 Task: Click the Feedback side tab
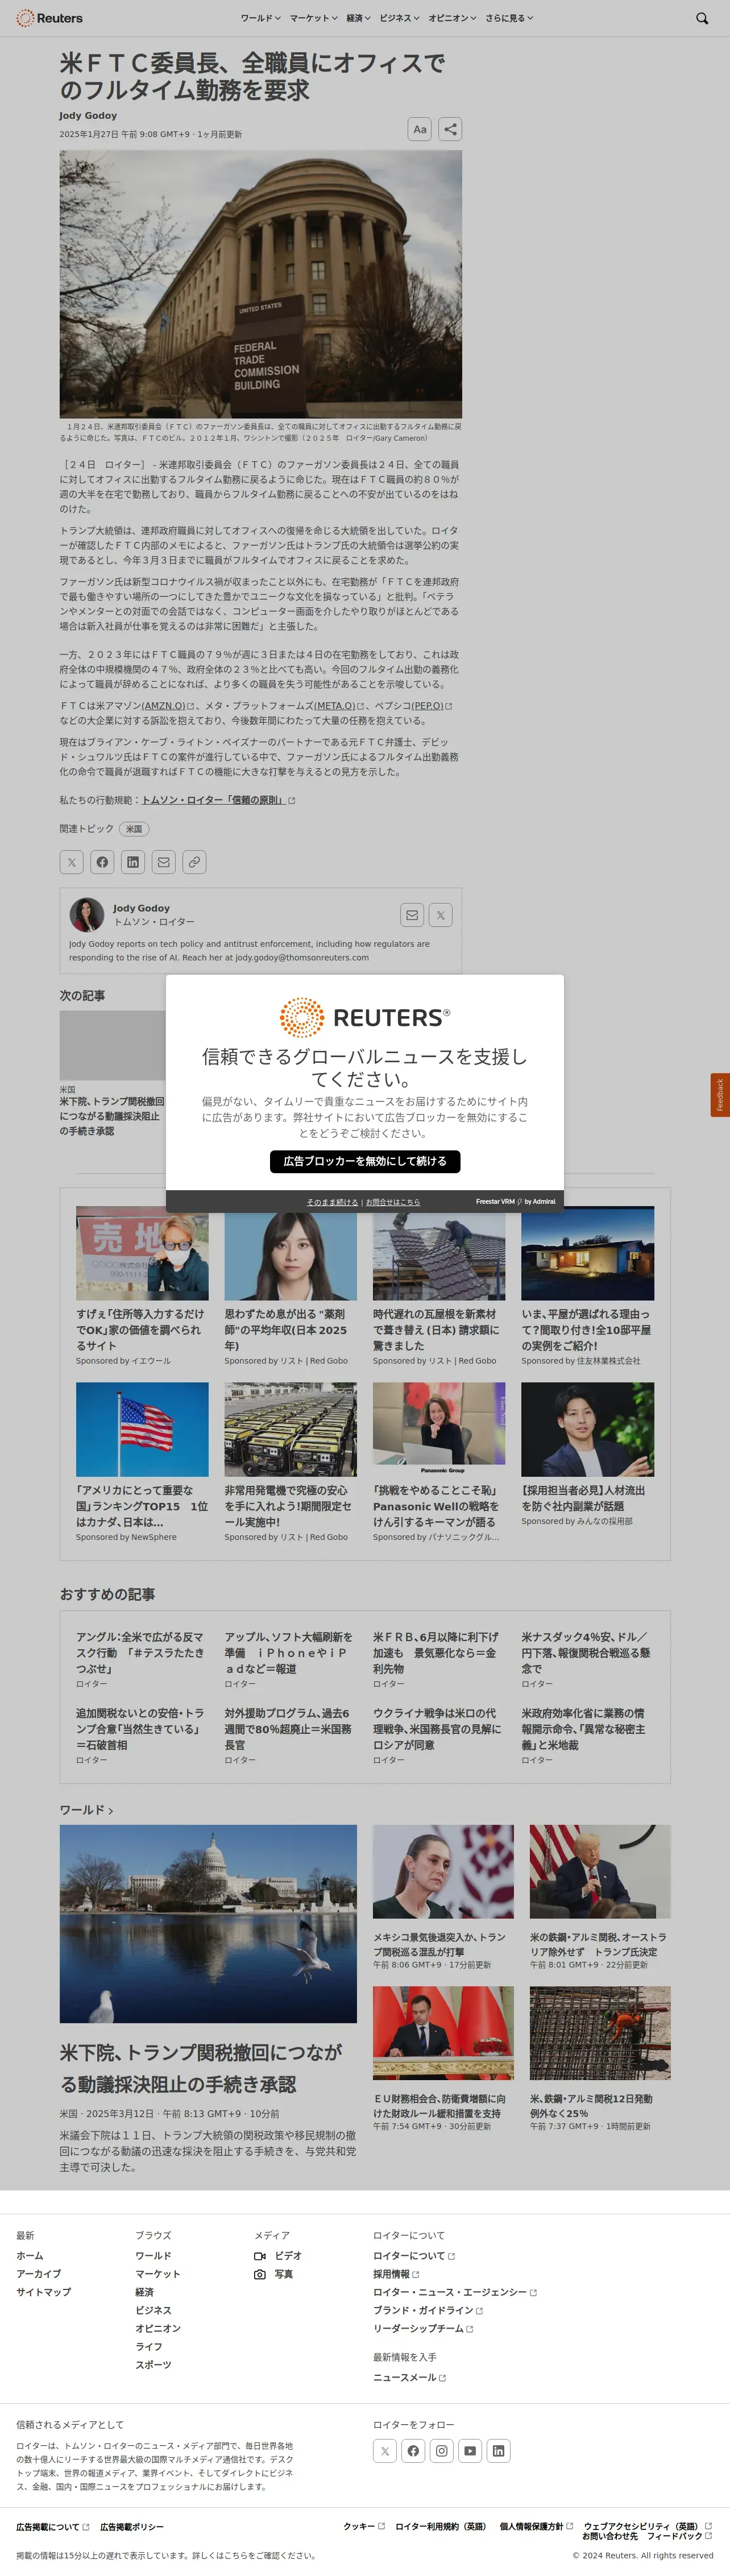click(719, 1095)
